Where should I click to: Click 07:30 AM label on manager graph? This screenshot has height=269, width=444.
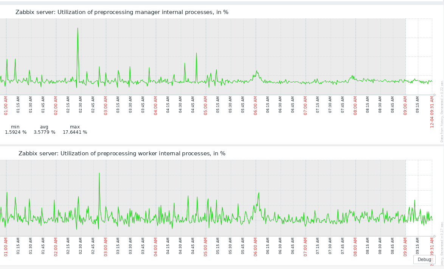tap(330, 105)
